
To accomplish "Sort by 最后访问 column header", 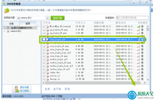I will coord(121,23).
